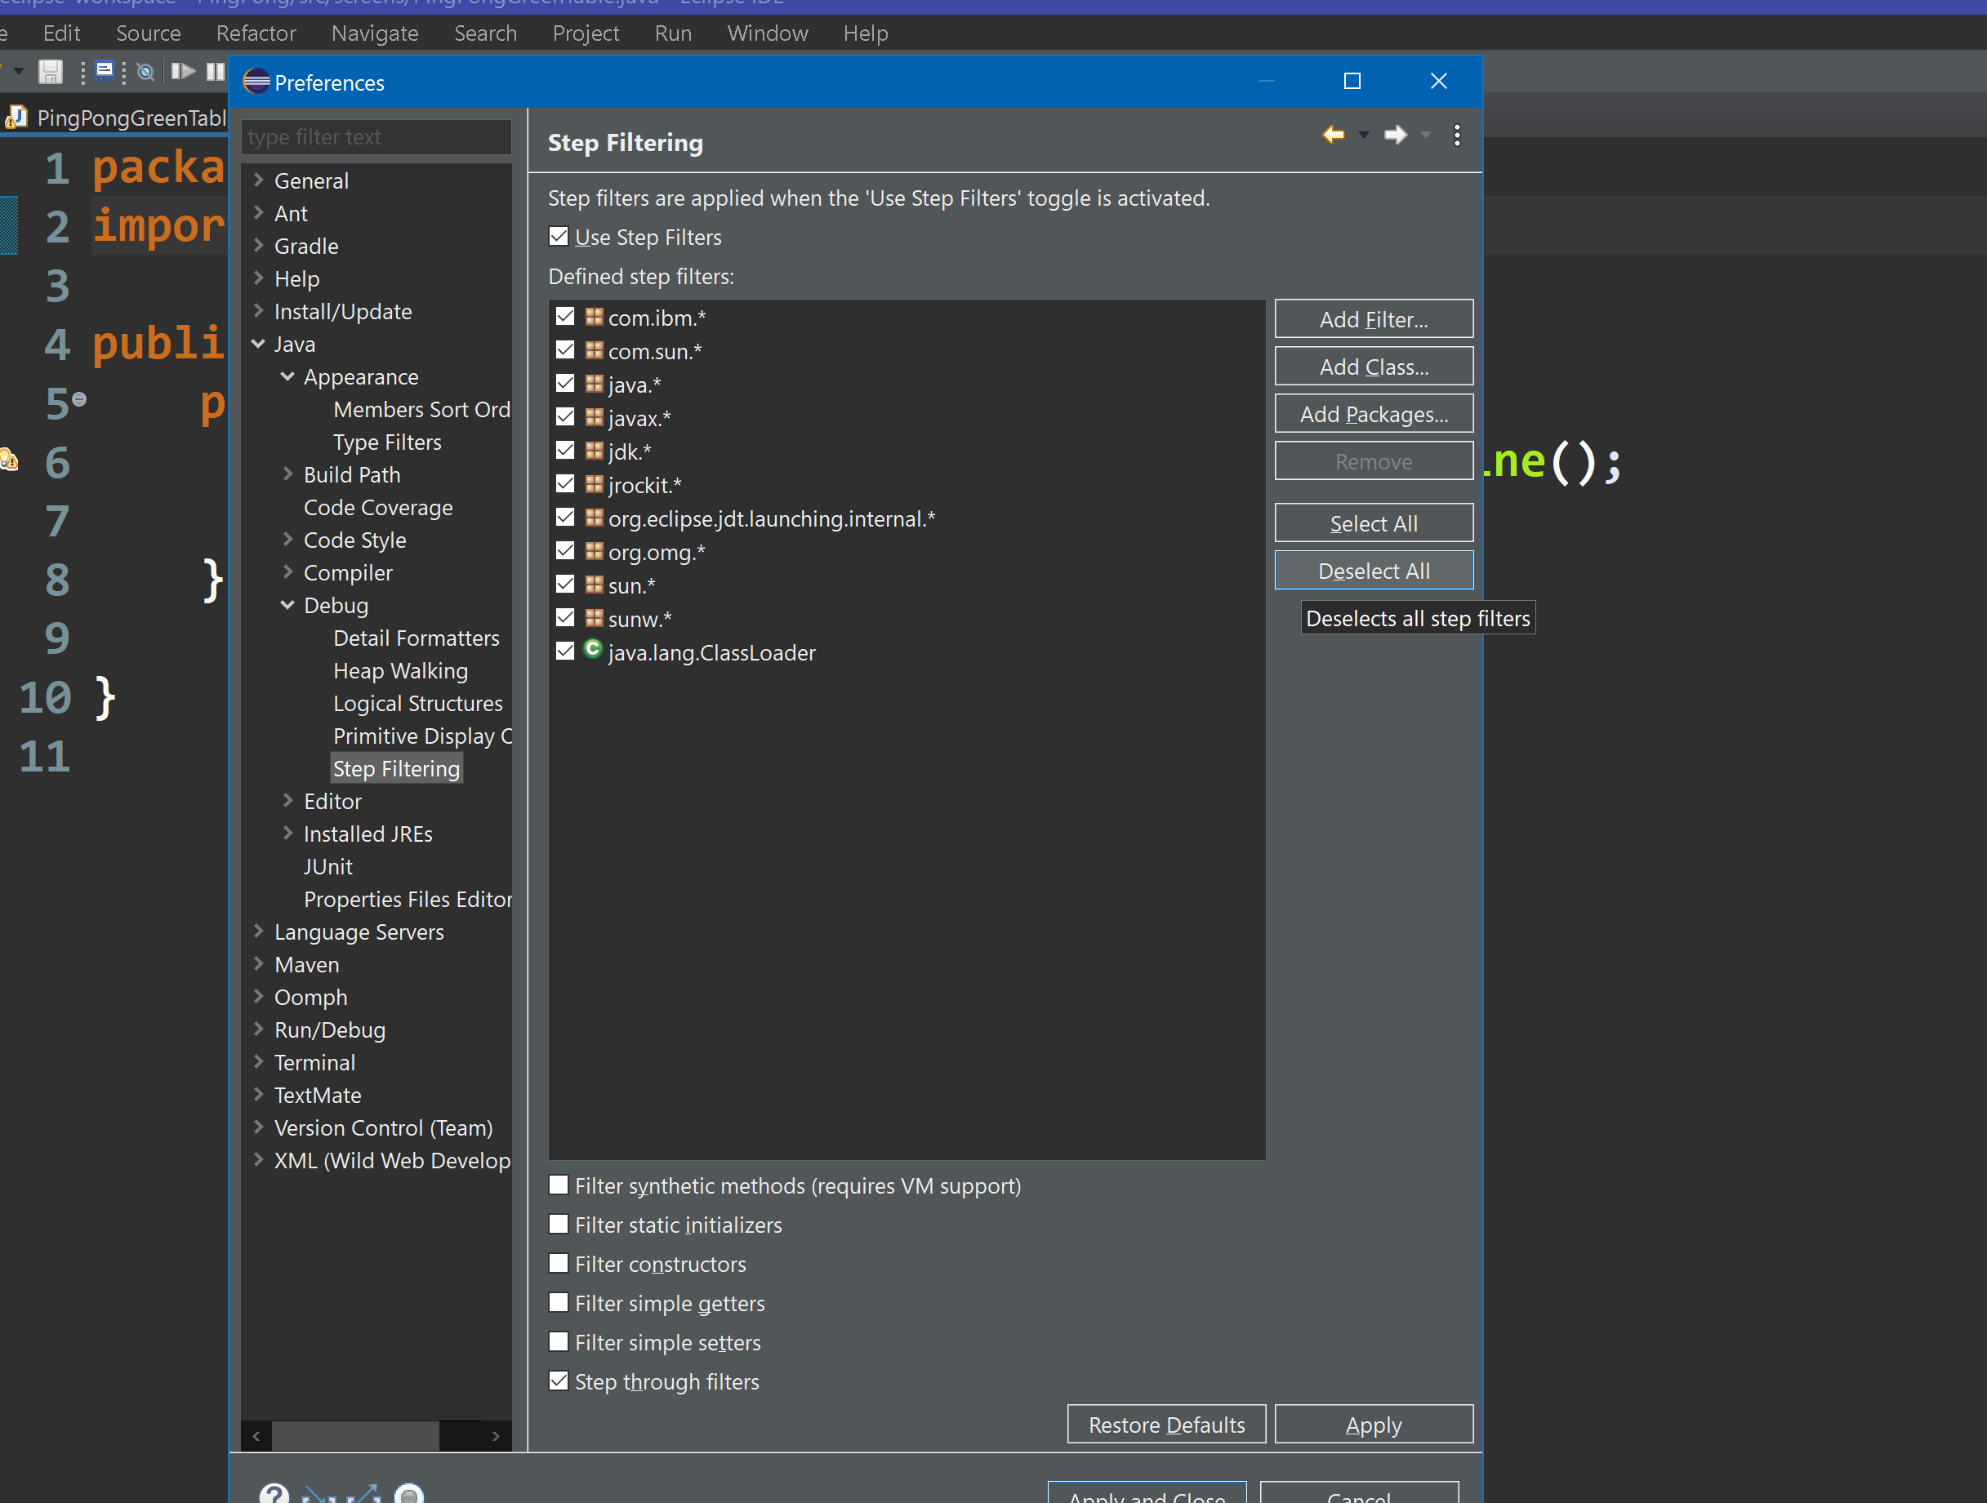1987x1503 pixels.
Task: Click the tree horizontal scrollbar right arrow
Action: (x=496, y=1436)
